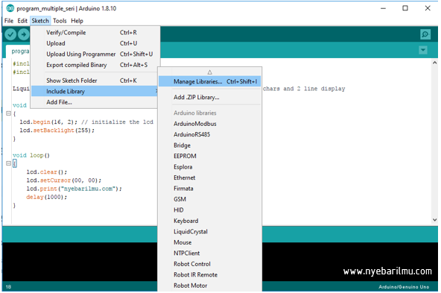Screen dimensions: 441x293
Task: Click the void loop() declaration
Action: [x=31, y=155]
